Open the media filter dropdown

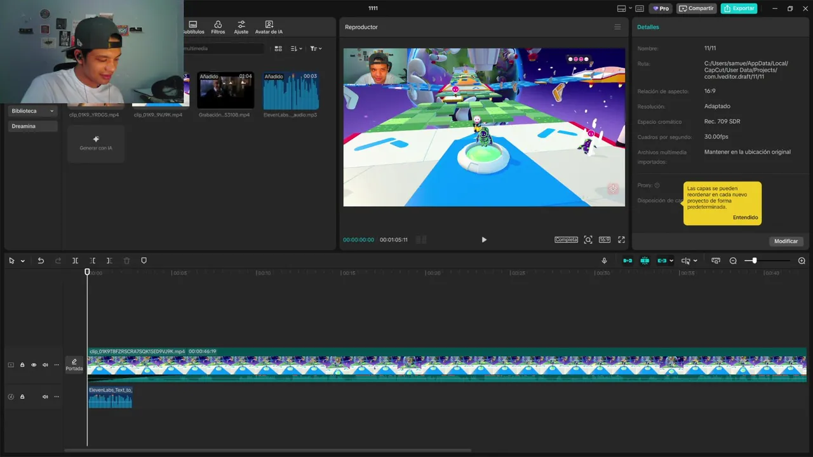coord(316,49)
